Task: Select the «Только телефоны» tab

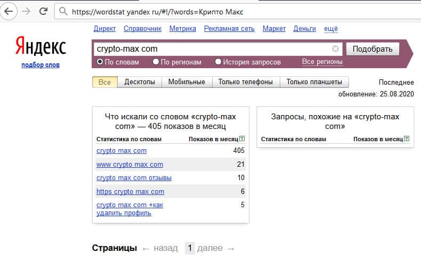Action: coord(246,82)
